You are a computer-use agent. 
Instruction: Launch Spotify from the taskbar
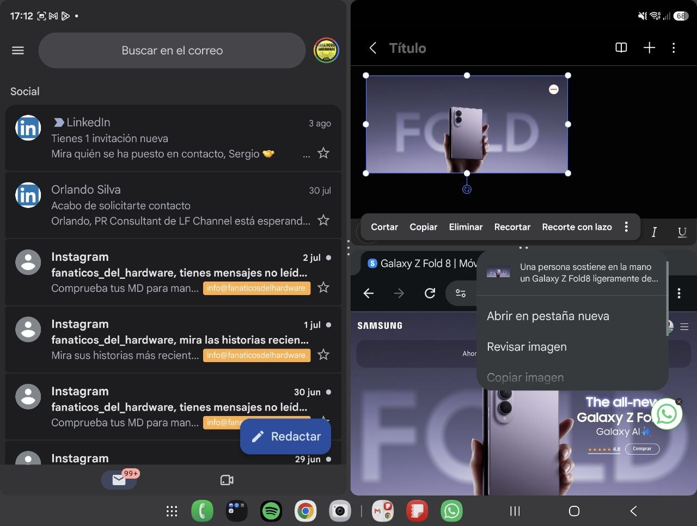(271, 511)
